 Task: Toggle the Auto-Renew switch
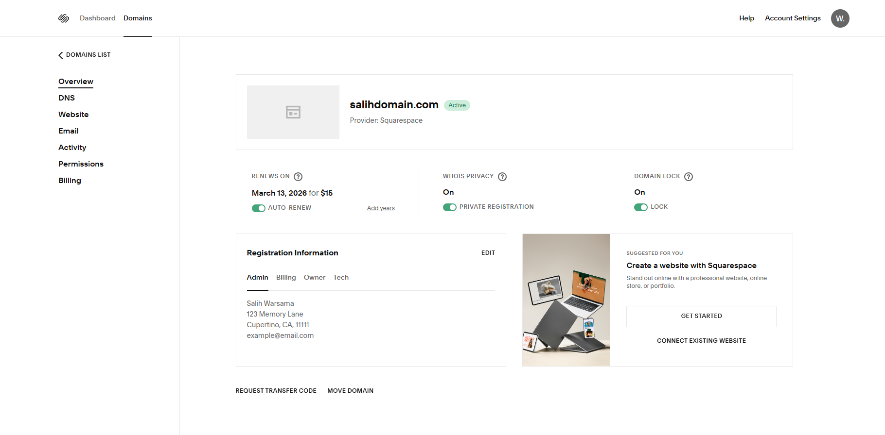click(x=258, y=208)
